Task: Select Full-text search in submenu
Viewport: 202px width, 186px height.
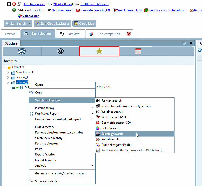Action: point(135,100)
